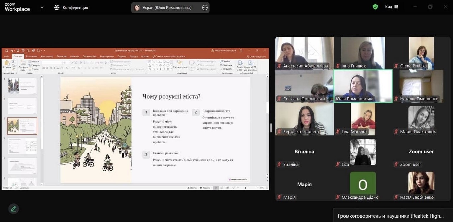This screenshot has height=222, width=453.
Task: Click the Save icon in PowerPoint's quick access toolbar
Action: pyautogui.click(x=7, y=51)
